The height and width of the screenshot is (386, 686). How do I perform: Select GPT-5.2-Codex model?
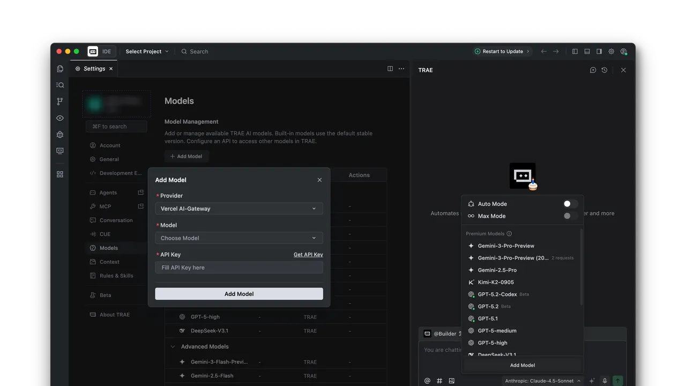click(x=497, y=294)
